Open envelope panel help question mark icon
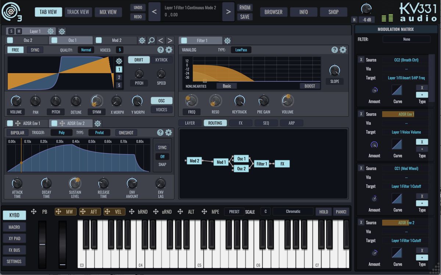Screen dimensions: 441x275 pos(161,132)
